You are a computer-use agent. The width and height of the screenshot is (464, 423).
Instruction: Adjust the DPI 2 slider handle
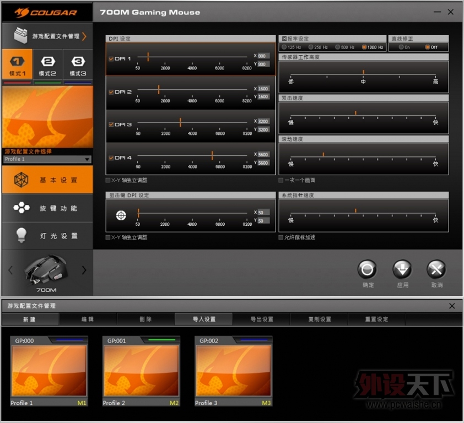pos(159,89)
